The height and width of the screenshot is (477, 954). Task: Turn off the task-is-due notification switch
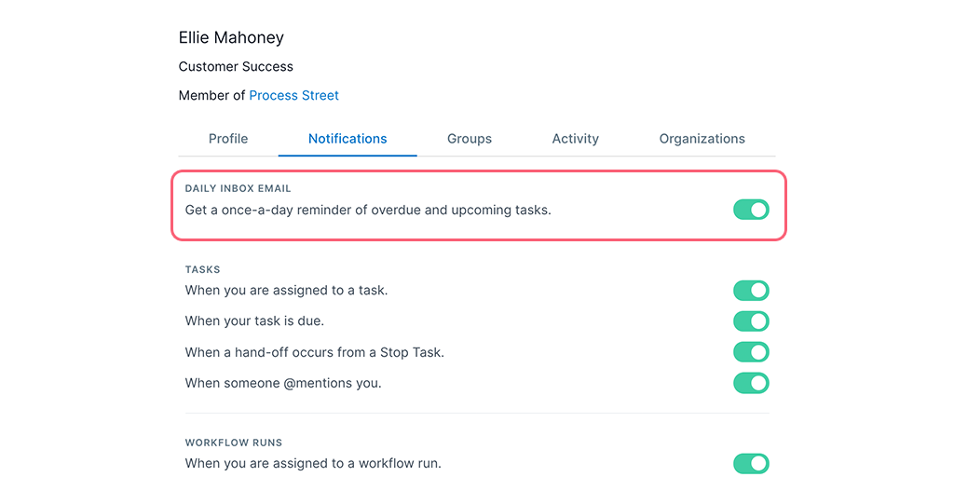[x=752, y=321]
